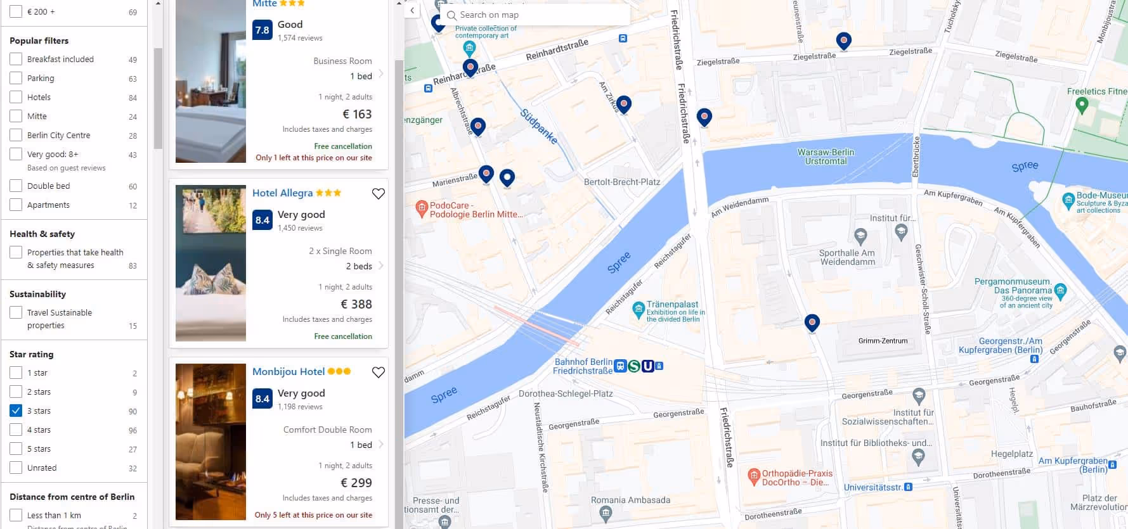Tick the Double bed checkbox
This screenshot has width=1128, height=529.
(x=16, y=186)
